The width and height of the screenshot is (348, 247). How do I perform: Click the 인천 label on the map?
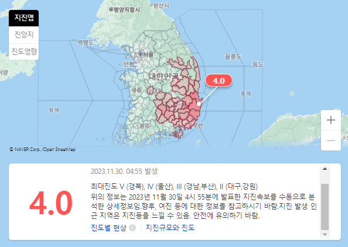(129, 64)
